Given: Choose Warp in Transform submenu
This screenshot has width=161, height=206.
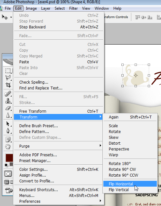Looking at the screenshot, I should [130, 155].
